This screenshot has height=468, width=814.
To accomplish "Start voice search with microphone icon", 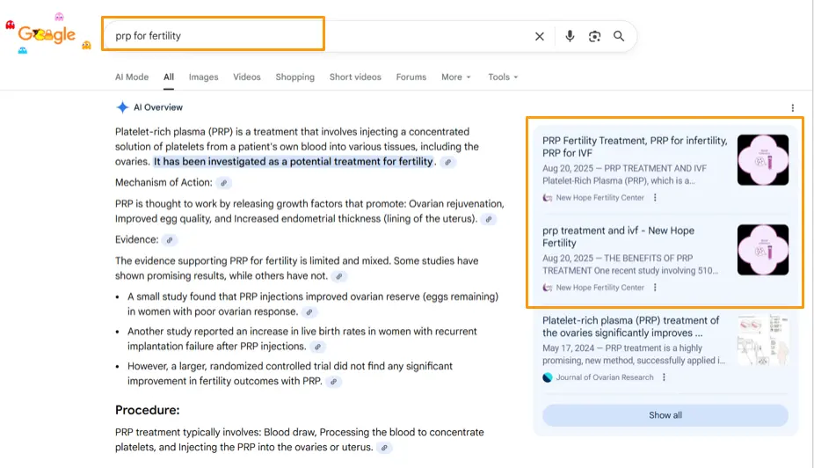I will [x=570, y=36].
